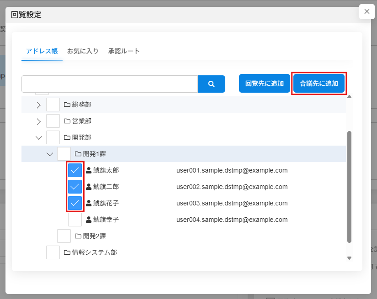Click the folder icon beside 開発2課
This screenshot has width=377, height=299.
click(x=78, y=236)
